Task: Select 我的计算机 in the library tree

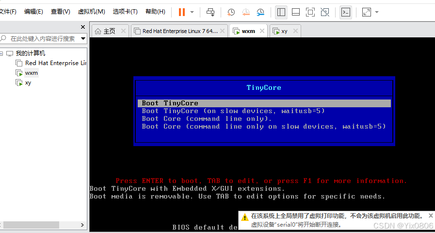Action: 31,53
